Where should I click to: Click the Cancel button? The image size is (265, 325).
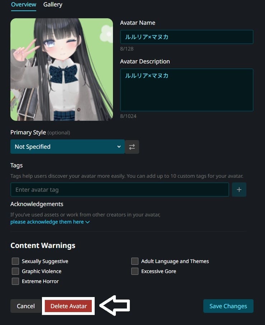pyautogui.click(x=26, y=306)
